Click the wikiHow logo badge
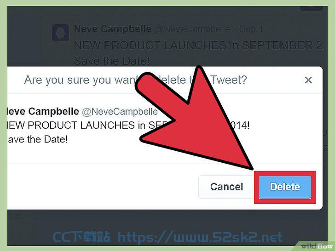This screenshot has width=335, height=251. [317, 246]
